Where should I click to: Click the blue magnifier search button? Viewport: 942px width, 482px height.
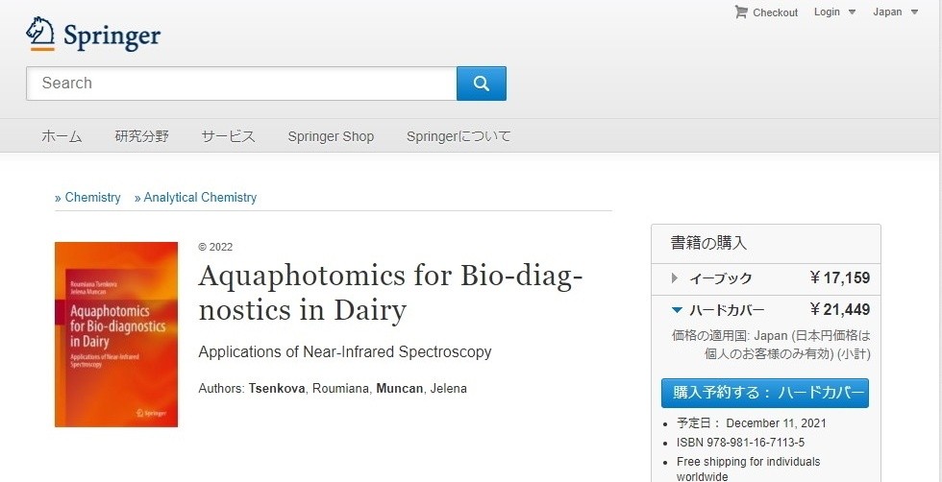click(482, 84)
